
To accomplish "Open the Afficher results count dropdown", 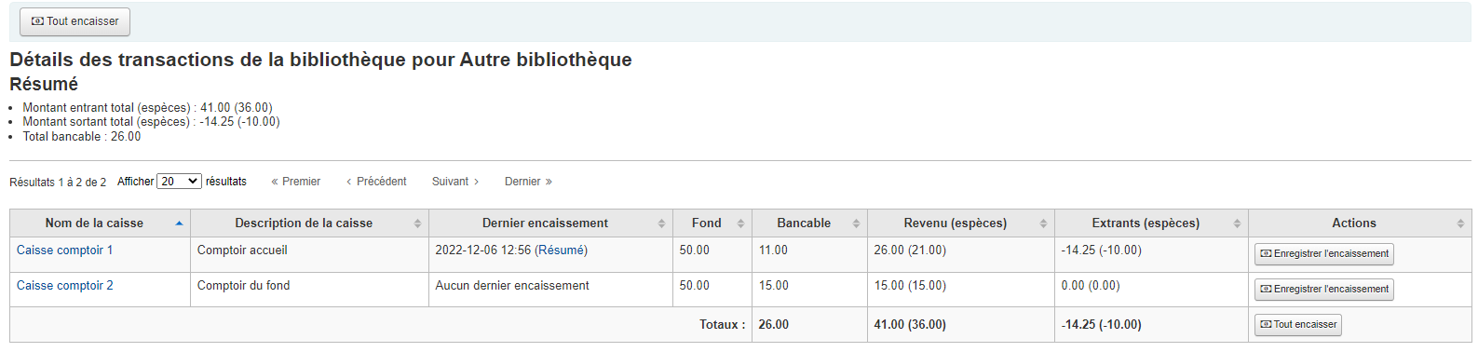I will click(x=179, y=182).
